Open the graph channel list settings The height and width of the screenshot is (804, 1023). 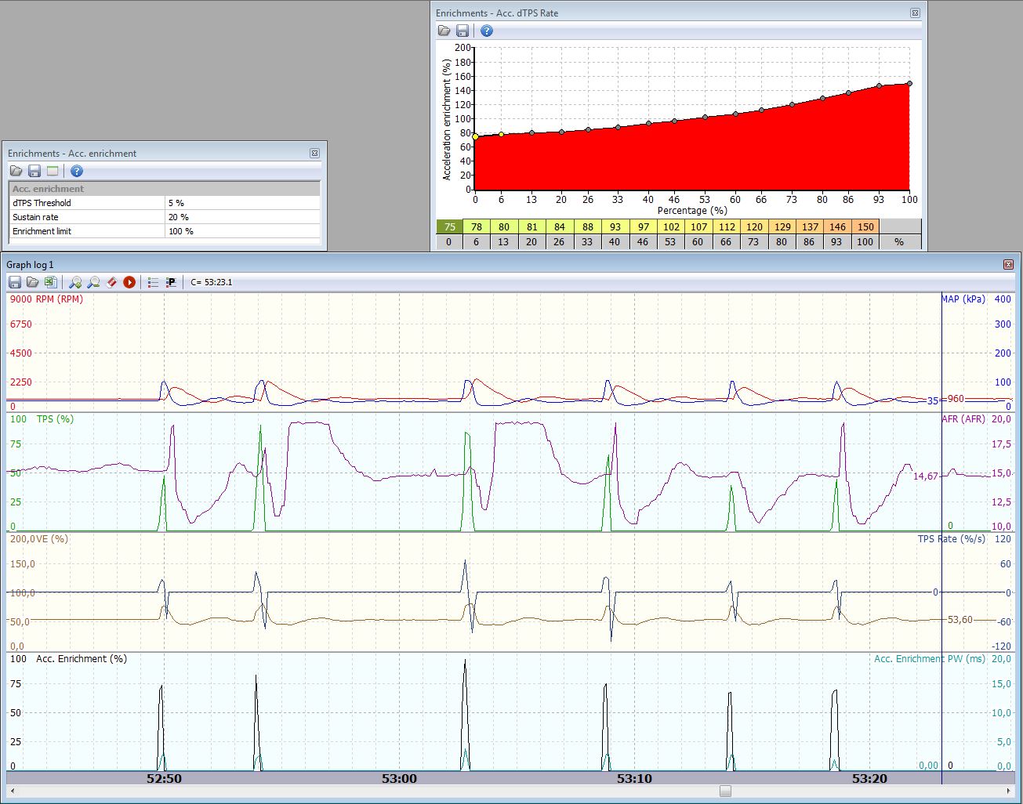pos(153,282)
